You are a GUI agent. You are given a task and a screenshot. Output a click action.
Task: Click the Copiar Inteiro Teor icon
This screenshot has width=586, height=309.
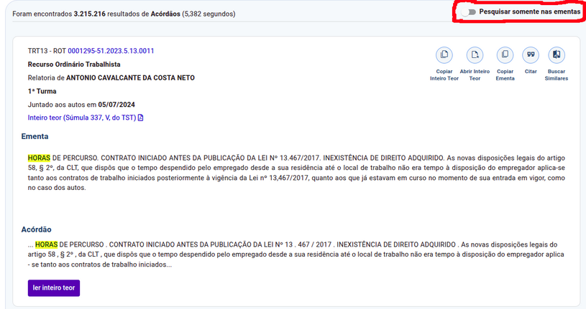point(444,55)
